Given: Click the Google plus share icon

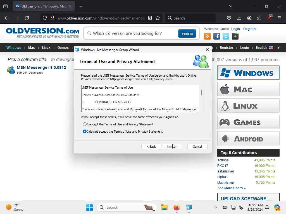Looking at the screenshot, I should [x=235, y=36].
